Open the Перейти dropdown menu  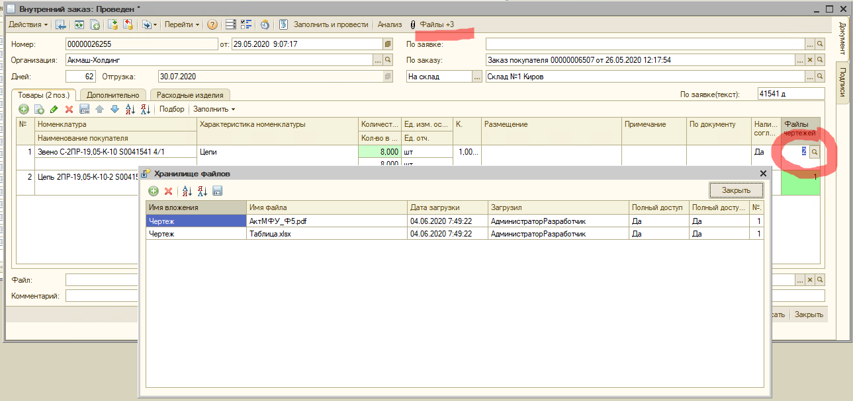pyautogui.click(x=182, y=24)
